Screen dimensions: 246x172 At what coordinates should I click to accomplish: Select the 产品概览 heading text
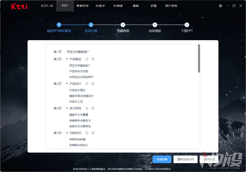pyautogui.click(x=75, y=59)
